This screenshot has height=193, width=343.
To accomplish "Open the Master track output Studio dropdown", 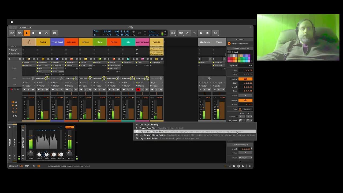I will (x=219, y=86).
